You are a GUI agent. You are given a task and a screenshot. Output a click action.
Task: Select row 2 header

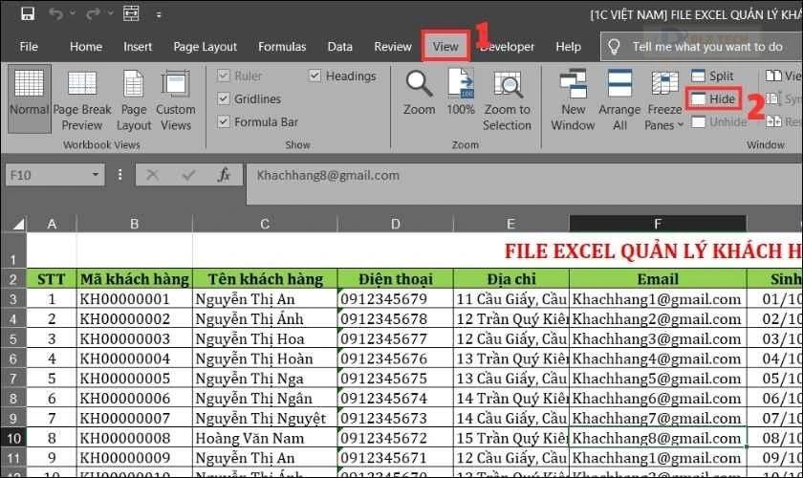point(13,279)
